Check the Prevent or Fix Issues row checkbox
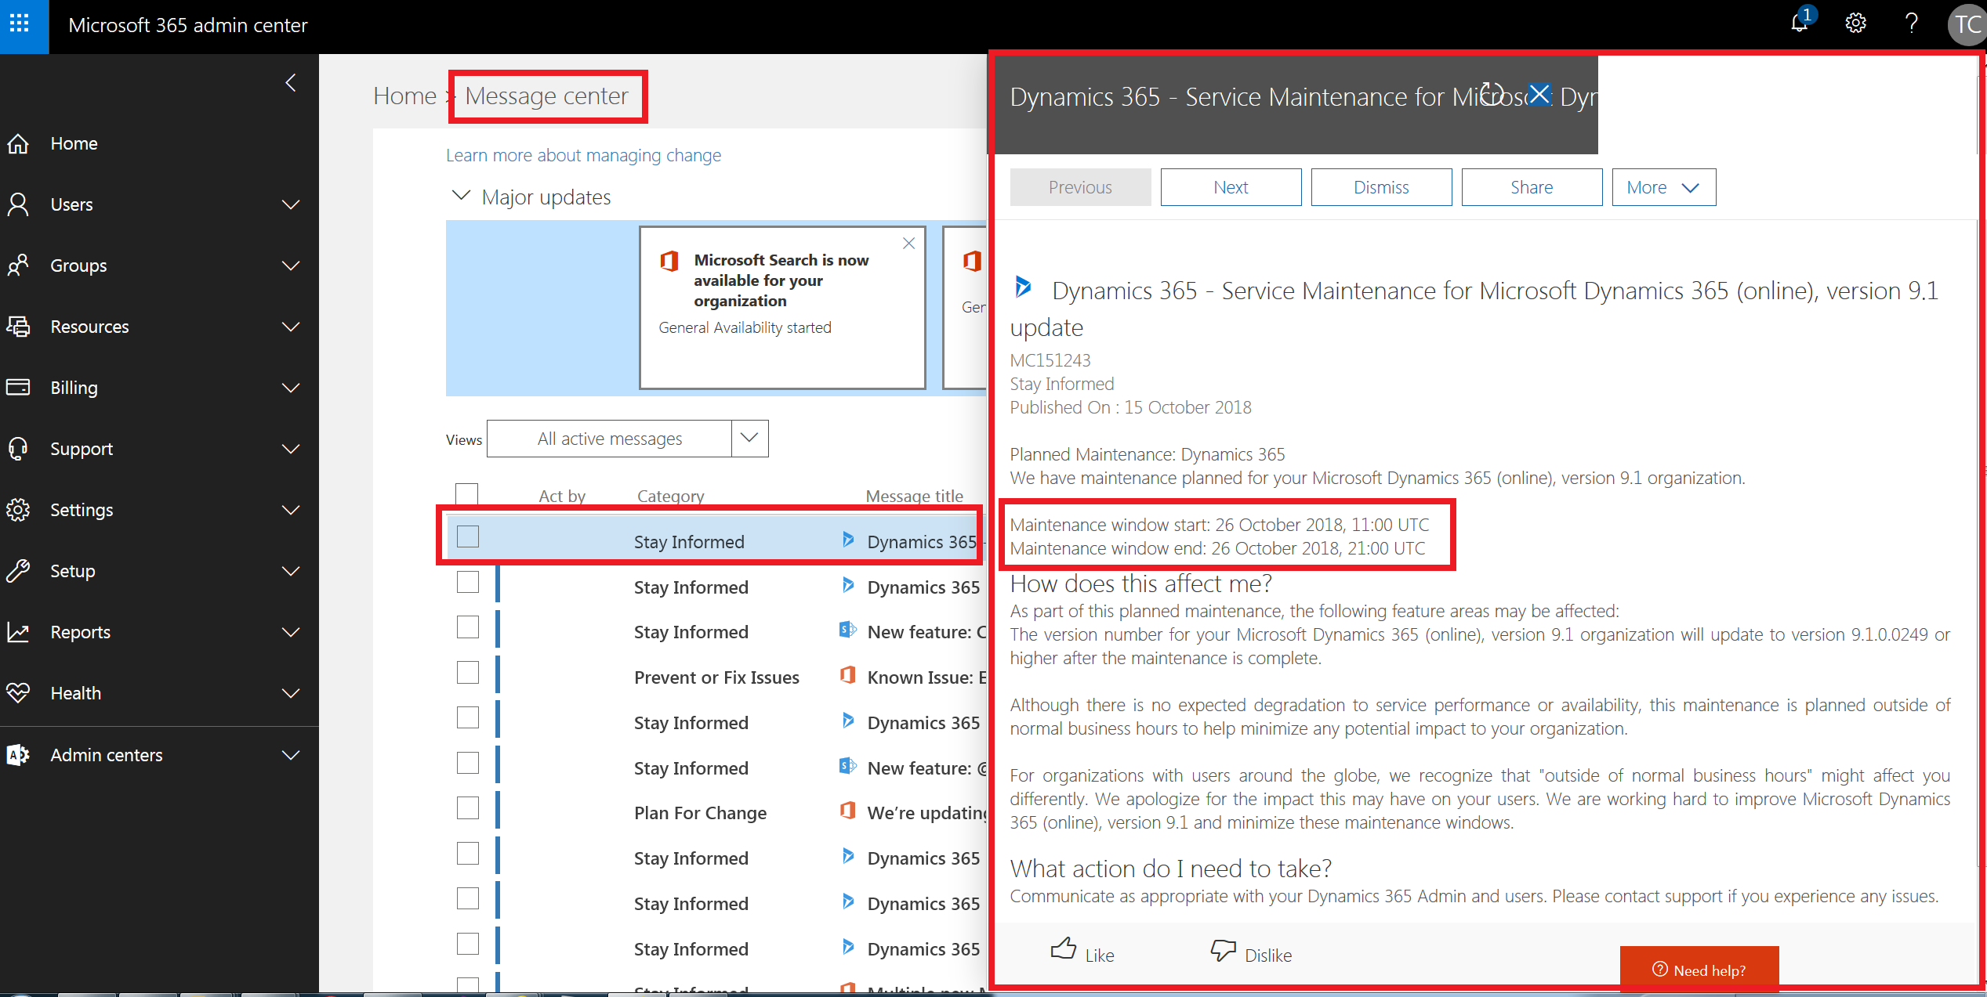 pos(468,673)
